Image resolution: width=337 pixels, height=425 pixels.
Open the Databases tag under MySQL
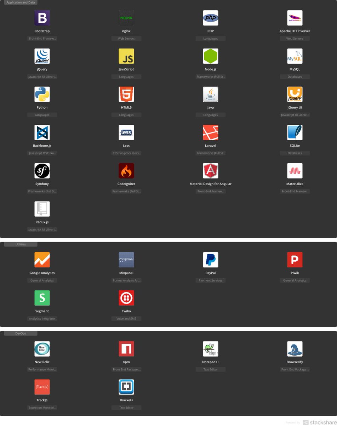(295, 76)
